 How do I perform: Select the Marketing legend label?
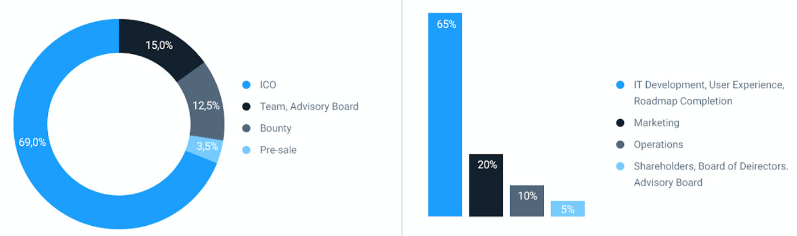pyautogui.click(x=656, y=123)
